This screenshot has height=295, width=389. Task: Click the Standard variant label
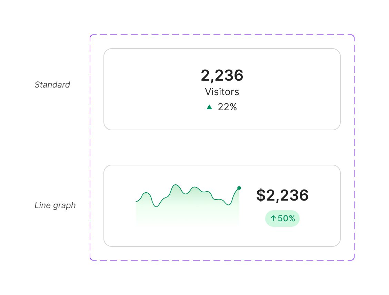[x=52, y=85]
